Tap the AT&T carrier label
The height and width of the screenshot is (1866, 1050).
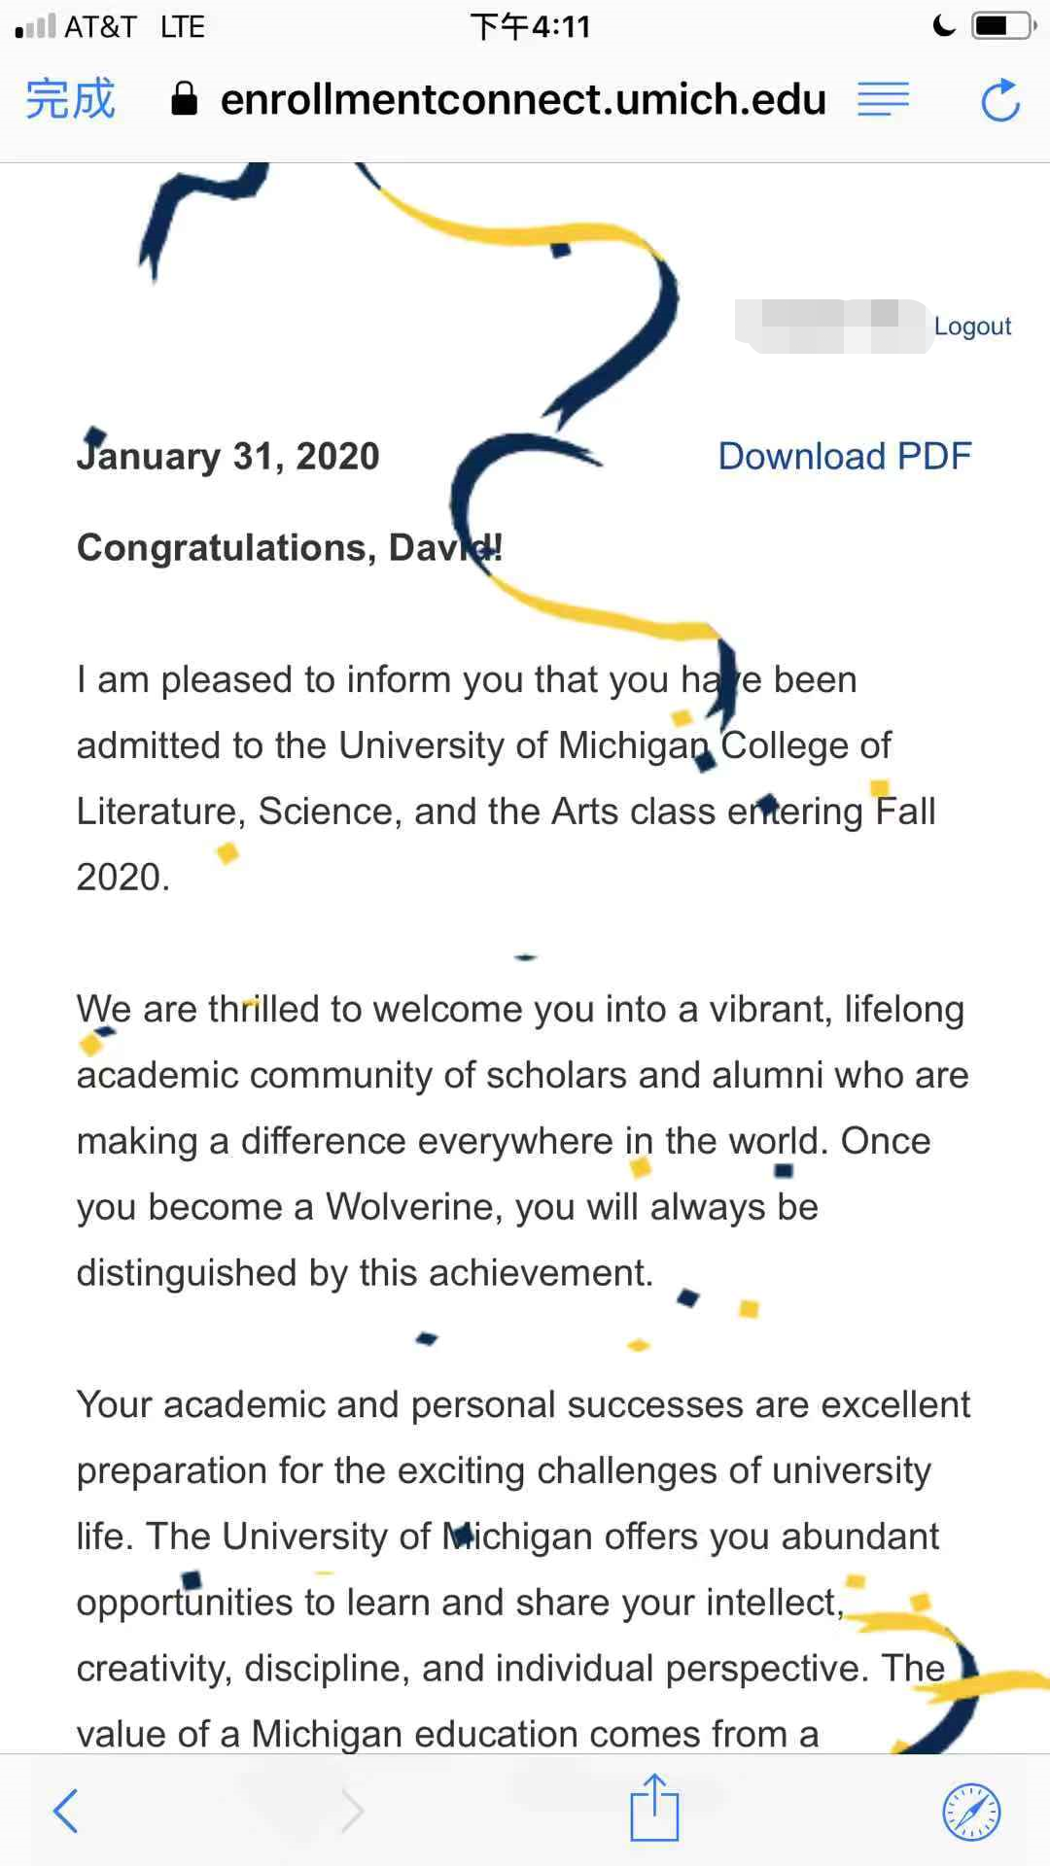pyautogui.click(x=100, y=26)
